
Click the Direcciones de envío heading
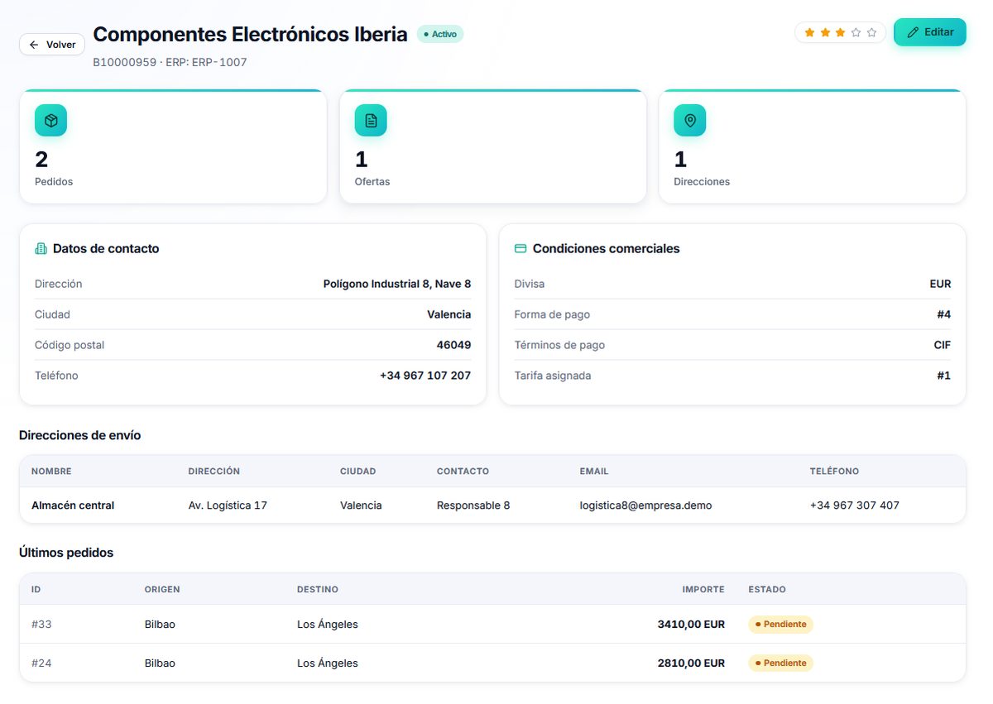[80, 435]
